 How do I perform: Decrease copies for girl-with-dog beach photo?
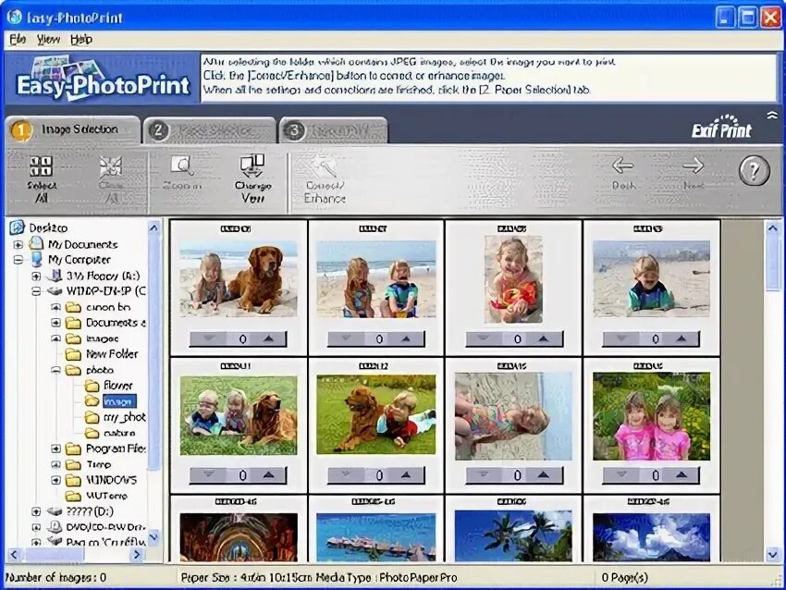coord(208,338)
